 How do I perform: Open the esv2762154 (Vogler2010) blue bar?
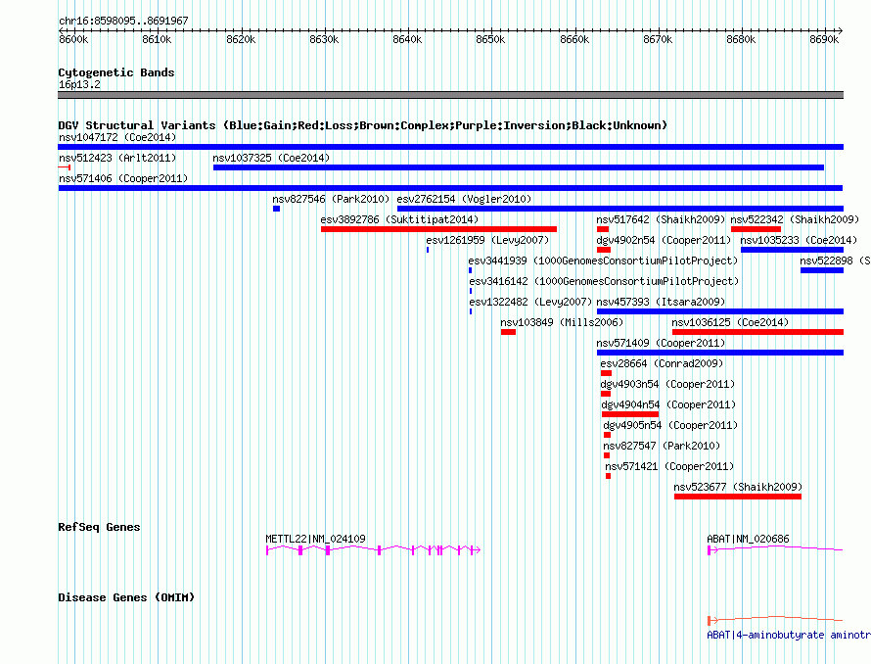(620, 209)
